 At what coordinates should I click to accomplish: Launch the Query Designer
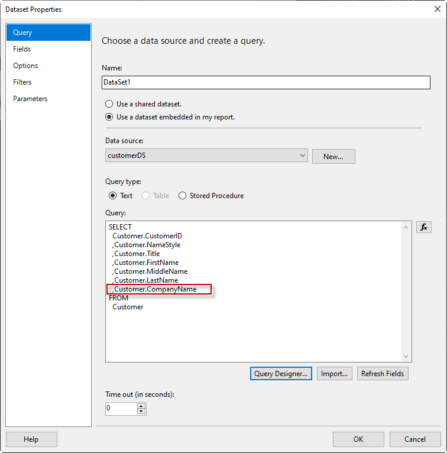coord(281,374)
